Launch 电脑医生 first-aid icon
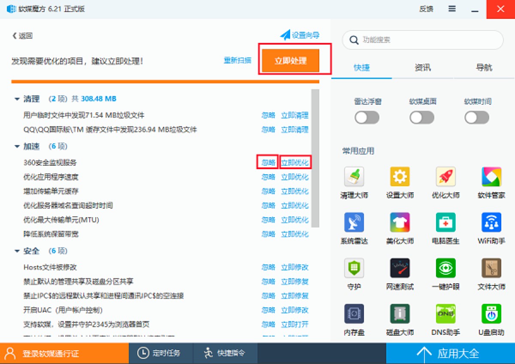This screenshot has height=364, width=515. [445, 222]
